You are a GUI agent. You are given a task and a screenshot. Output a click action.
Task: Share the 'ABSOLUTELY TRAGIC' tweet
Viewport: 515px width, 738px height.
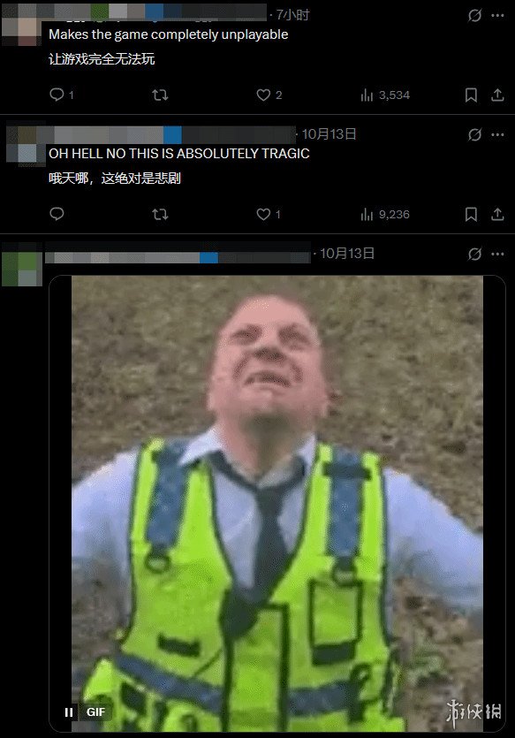click(497, 215)
